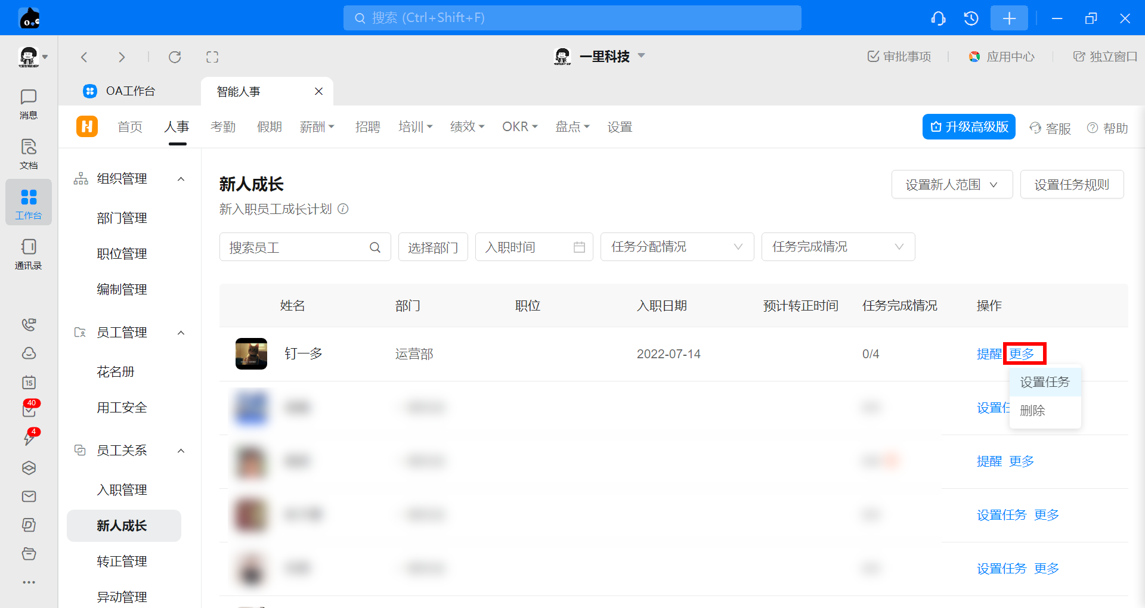Click the headset support icon in title bar
This screenshot has width=1145, height=608.
click(938, 18)
